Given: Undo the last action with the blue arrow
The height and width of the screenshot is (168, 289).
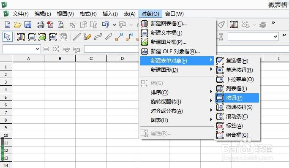Looking at the screenshot, I should 106,24.
